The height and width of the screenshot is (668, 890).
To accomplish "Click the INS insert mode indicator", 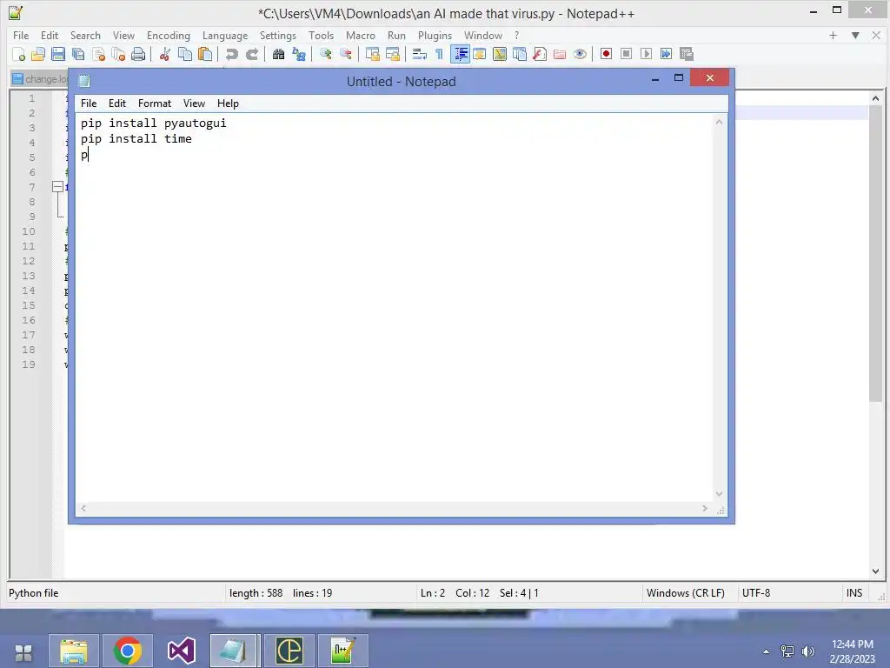I will (854, 593).
